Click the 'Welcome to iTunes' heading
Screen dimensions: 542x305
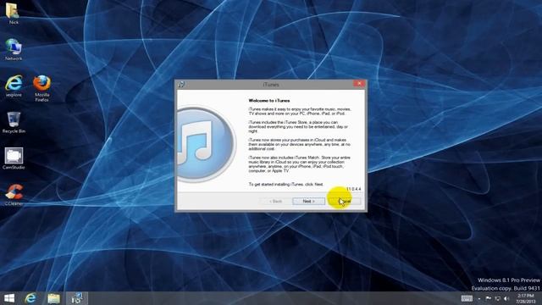click(x=269, y=101)
